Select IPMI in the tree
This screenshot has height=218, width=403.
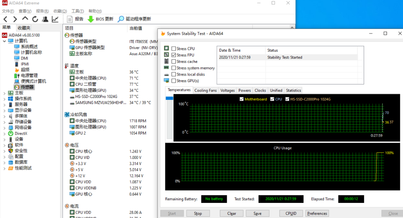[x=25, y=64]
